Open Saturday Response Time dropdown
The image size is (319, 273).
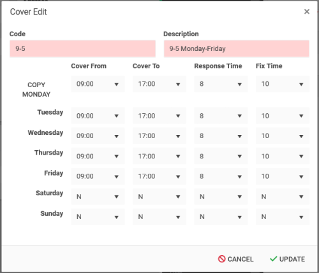[x=221, y=197]
